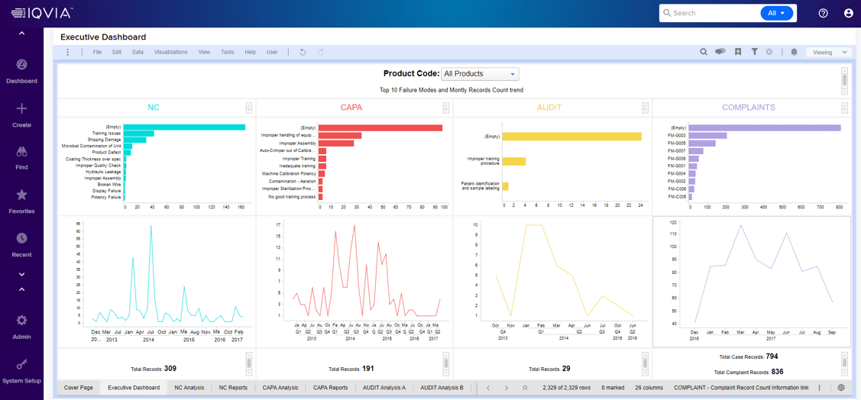The image size is (861, 400).
Task: Expand the Product Code All Products dropdown
Action: tap(480, 73)
